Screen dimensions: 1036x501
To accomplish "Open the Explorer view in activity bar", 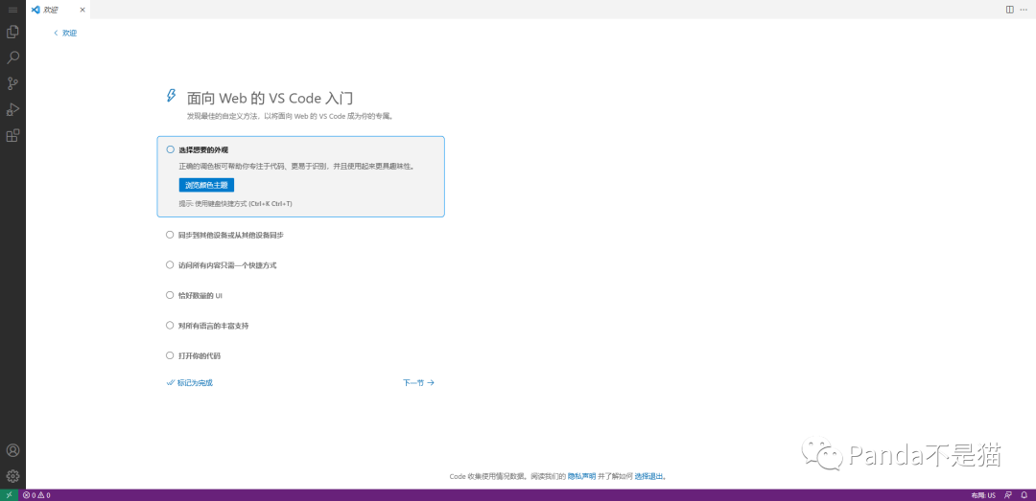I will pos(12,32).
